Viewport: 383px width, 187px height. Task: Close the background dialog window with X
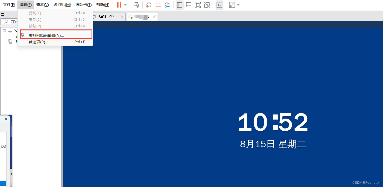[6, 119]
